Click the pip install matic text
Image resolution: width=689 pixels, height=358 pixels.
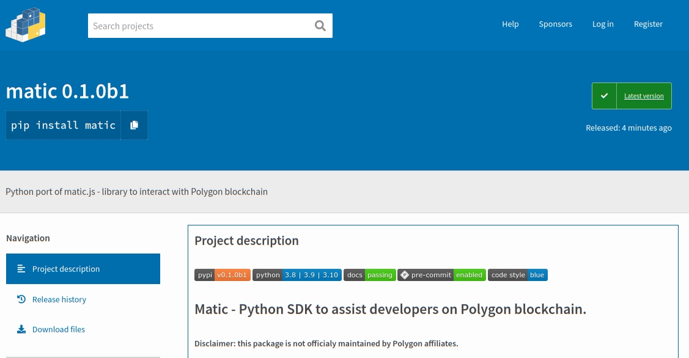point(64,126)
